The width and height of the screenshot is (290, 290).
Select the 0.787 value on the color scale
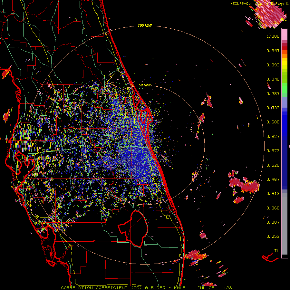[x=273, y=93]
